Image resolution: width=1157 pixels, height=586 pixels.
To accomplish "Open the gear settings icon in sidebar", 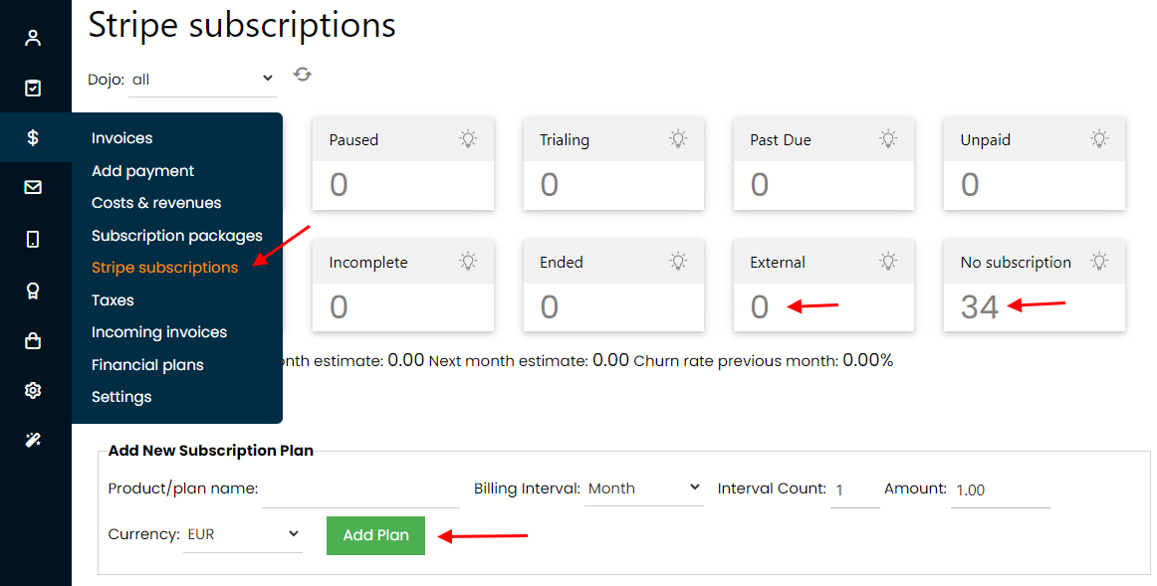I will [33, 390].
